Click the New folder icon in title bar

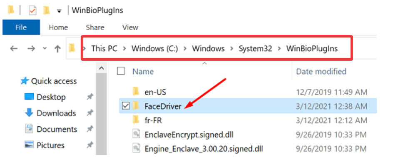(46, 10)
